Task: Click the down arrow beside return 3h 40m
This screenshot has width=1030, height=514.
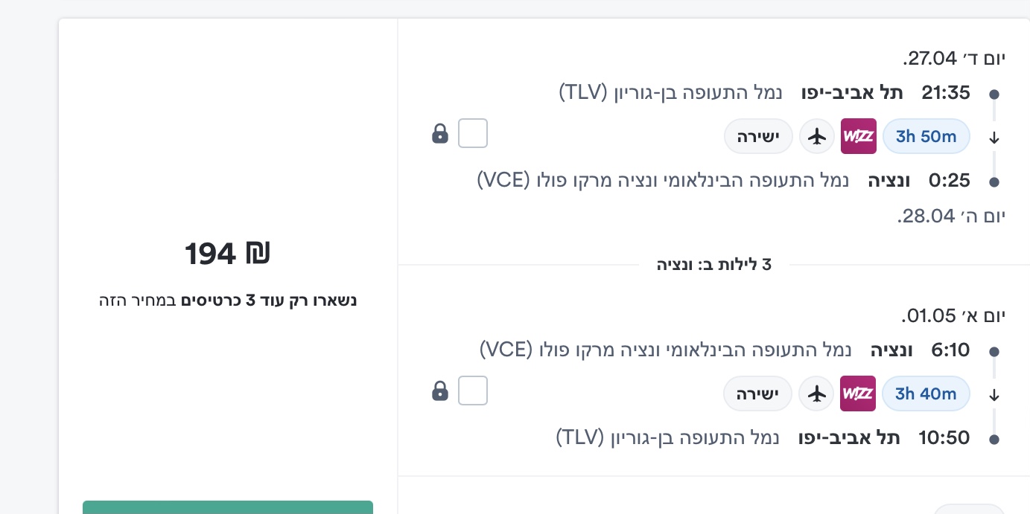Action: click(x=994, y=395)
